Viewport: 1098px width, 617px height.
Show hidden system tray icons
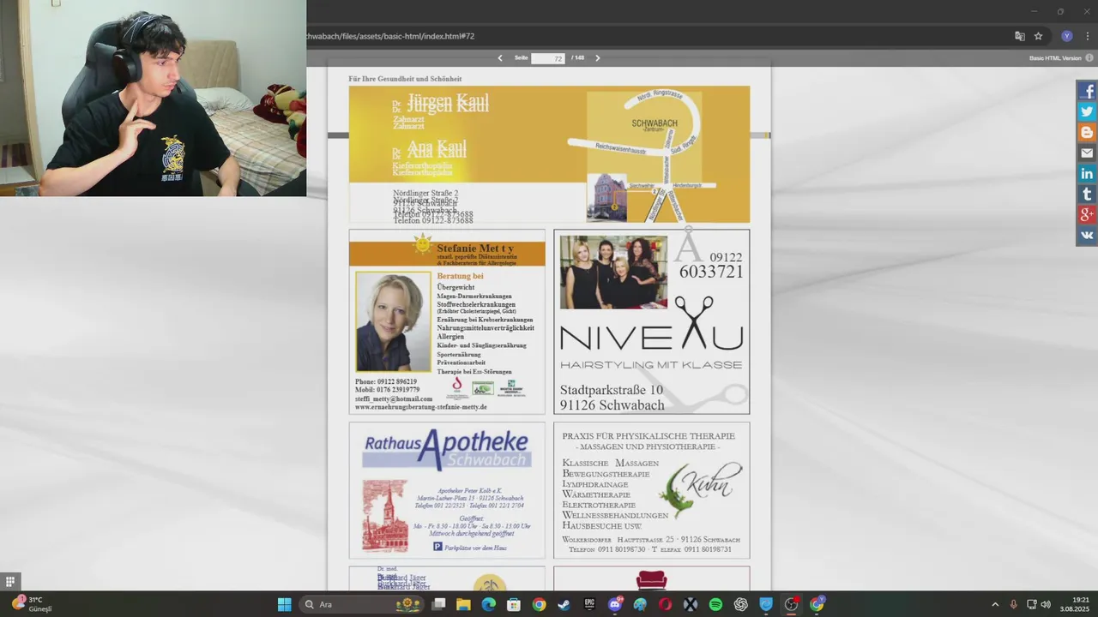[995, 604]
